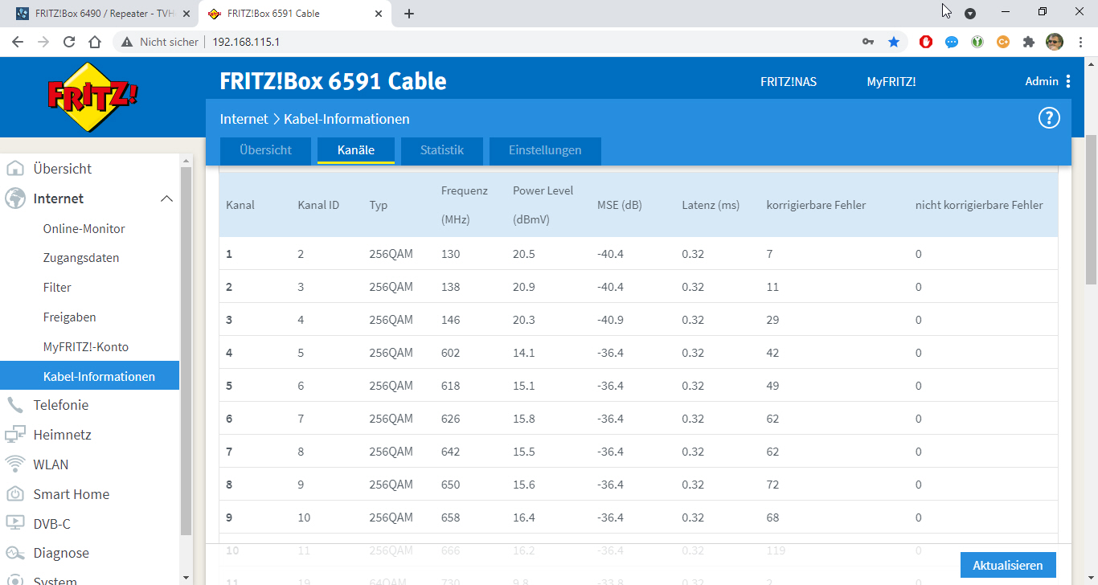Open the browser extensions puzzle icon
Viewport: 1098px width, 585px height.
[x=1028, y=42]
